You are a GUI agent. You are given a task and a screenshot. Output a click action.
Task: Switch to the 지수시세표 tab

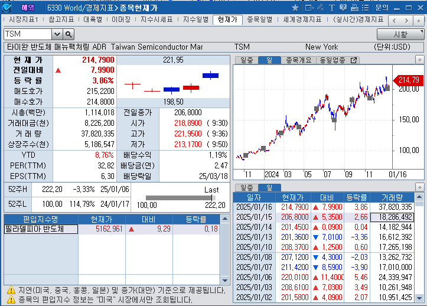click(157, 19)
